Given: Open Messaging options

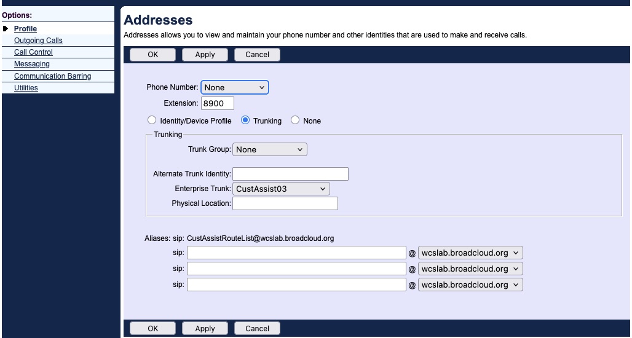Looking at the screenshot, I should [32, 64].
